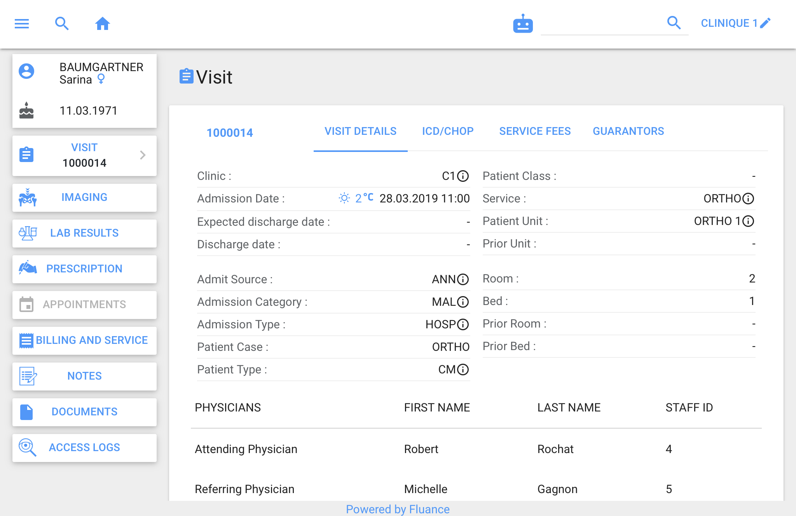796x516 pixels.
Task: Click the left search magnifier icon
Action: [62, 24]
